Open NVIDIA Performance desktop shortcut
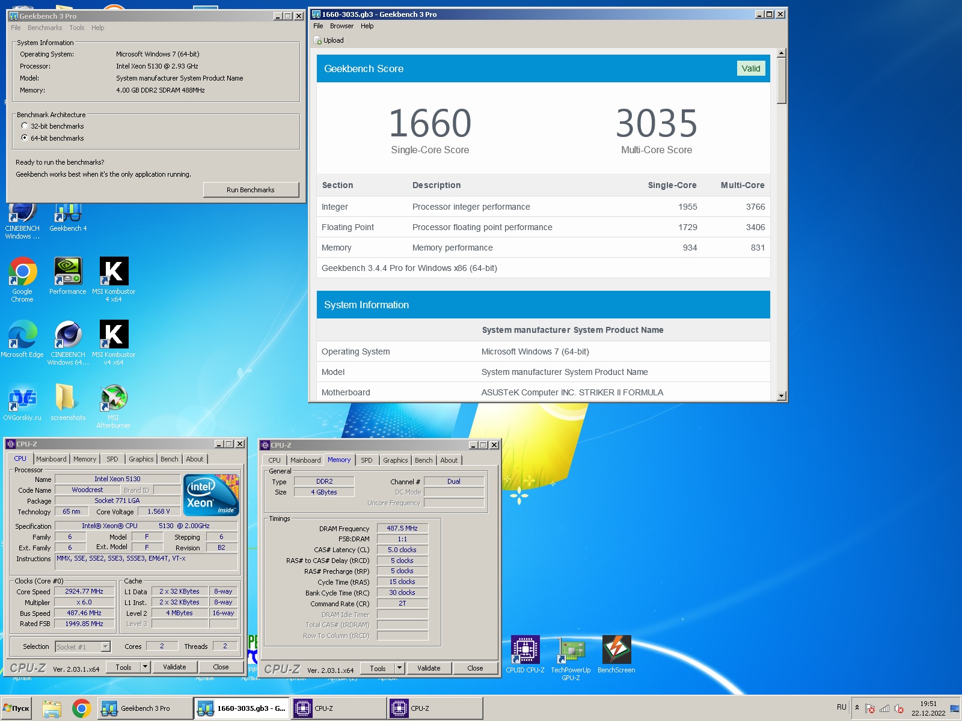The image size is (962, 721). (68, 276)
